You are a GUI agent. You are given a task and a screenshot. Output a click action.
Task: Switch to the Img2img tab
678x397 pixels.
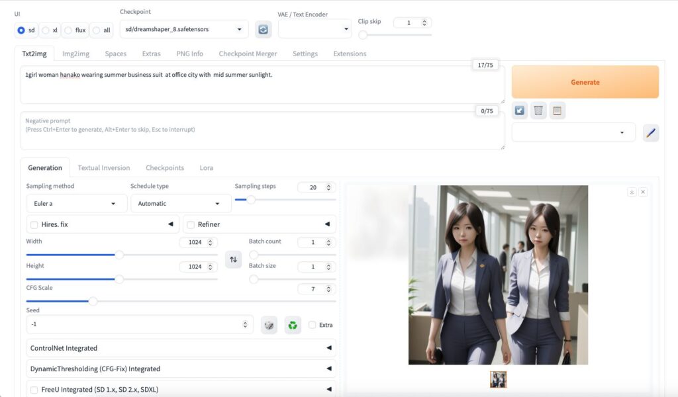pyautogui.click(x=75, y=54)
